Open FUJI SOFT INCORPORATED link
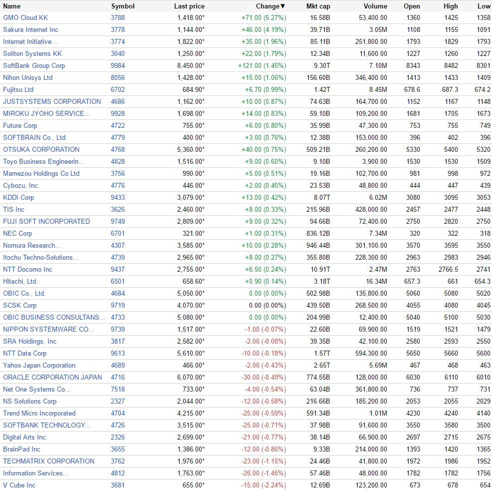This screenshot has height=491, width=492. pos(46,221)
